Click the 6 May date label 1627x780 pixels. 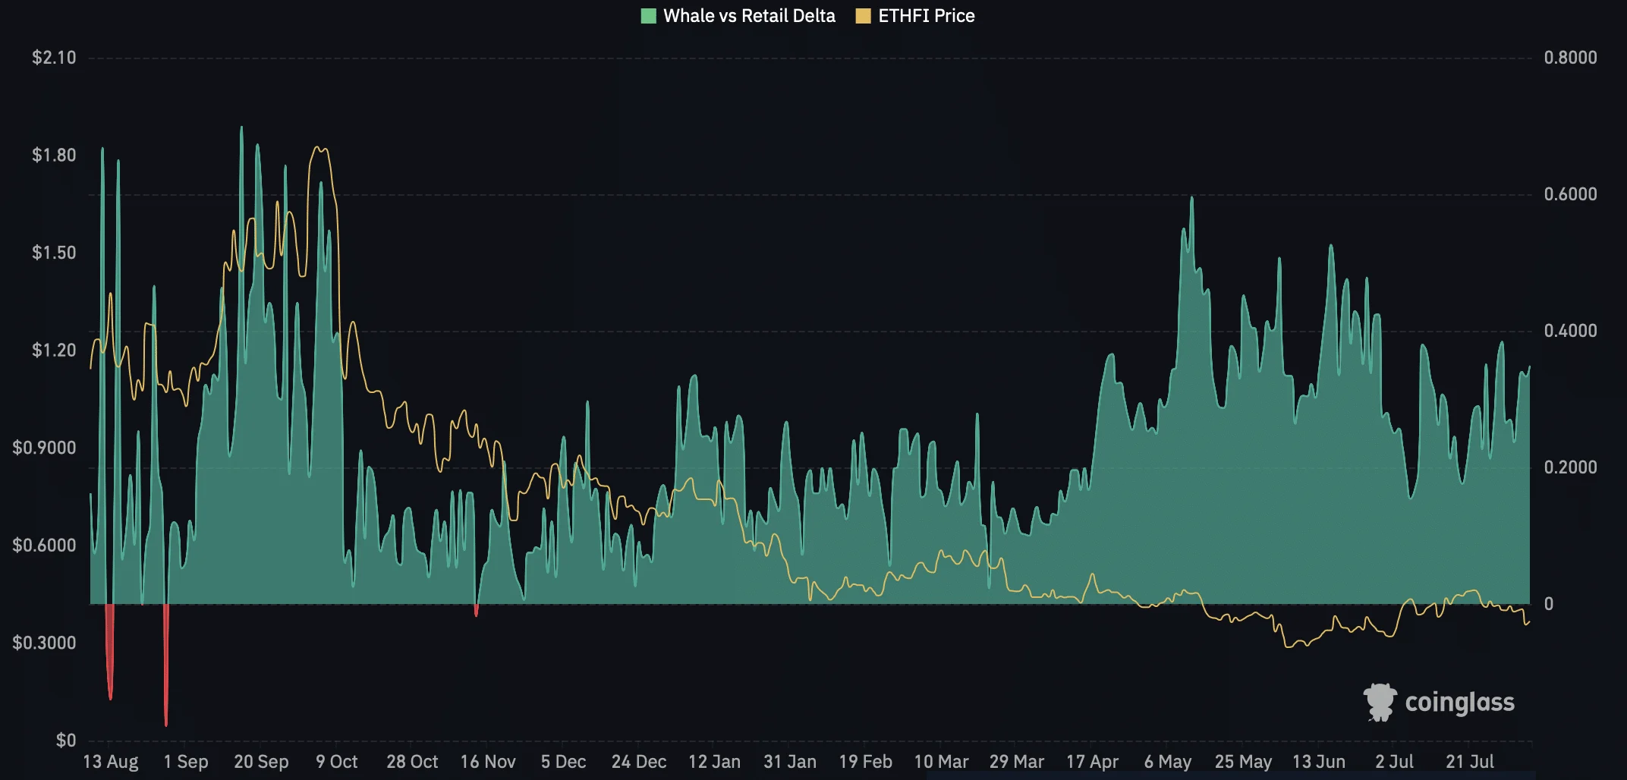pyautogui.click(x=1168, y=762)
